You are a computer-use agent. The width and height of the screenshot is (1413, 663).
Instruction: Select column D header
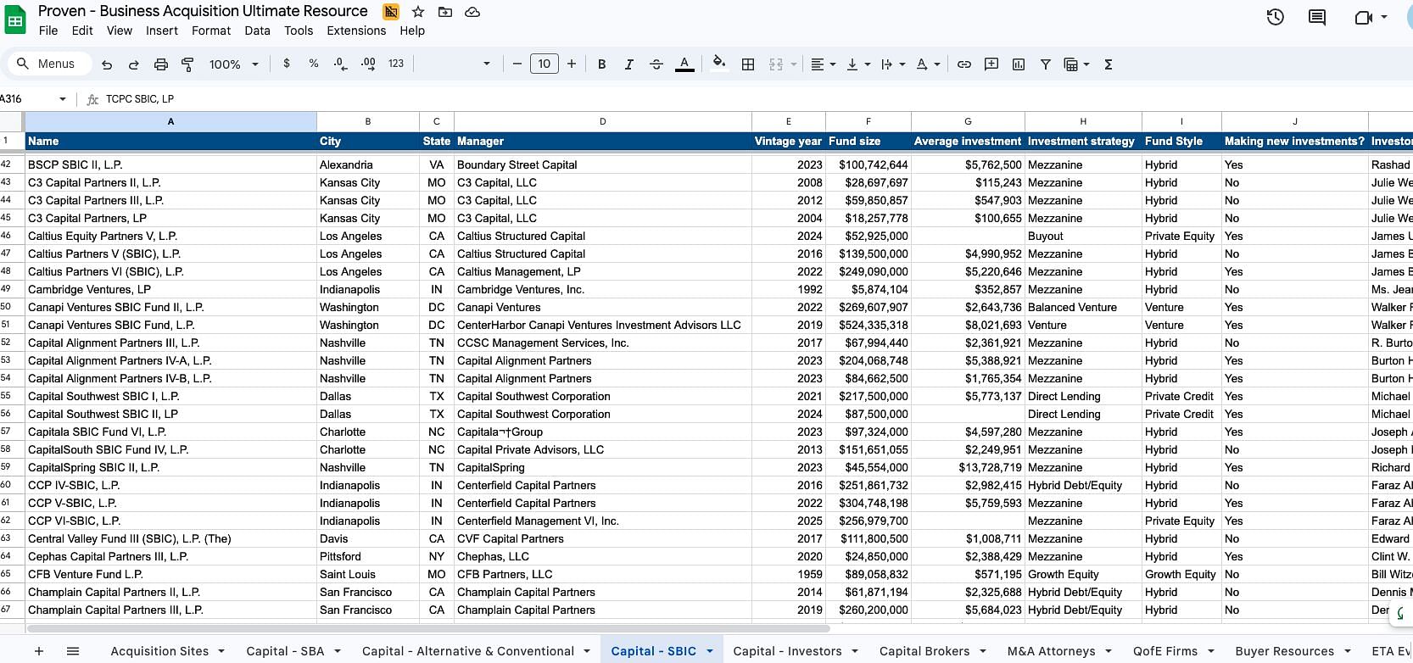603,121
